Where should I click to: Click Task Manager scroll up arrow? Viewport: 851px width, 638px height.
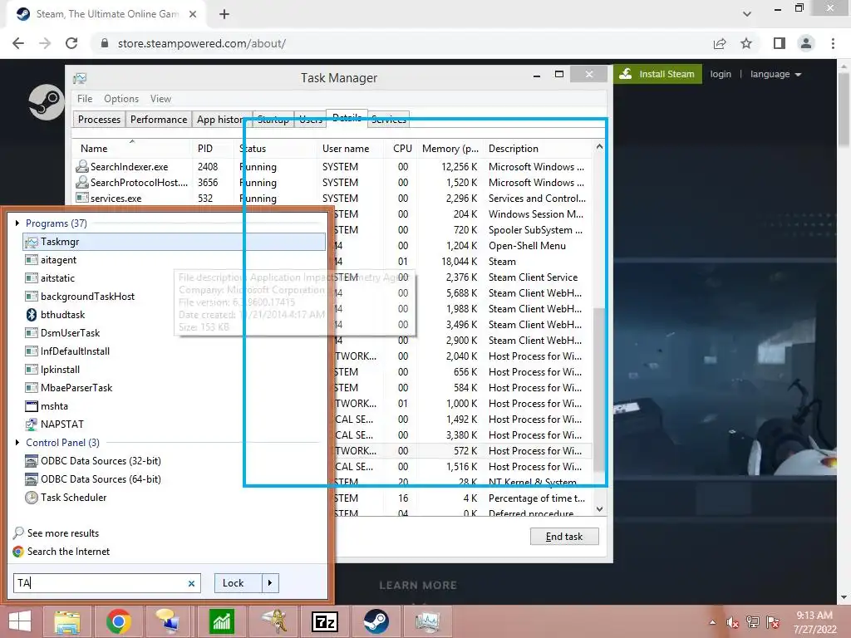pos(600,146)
